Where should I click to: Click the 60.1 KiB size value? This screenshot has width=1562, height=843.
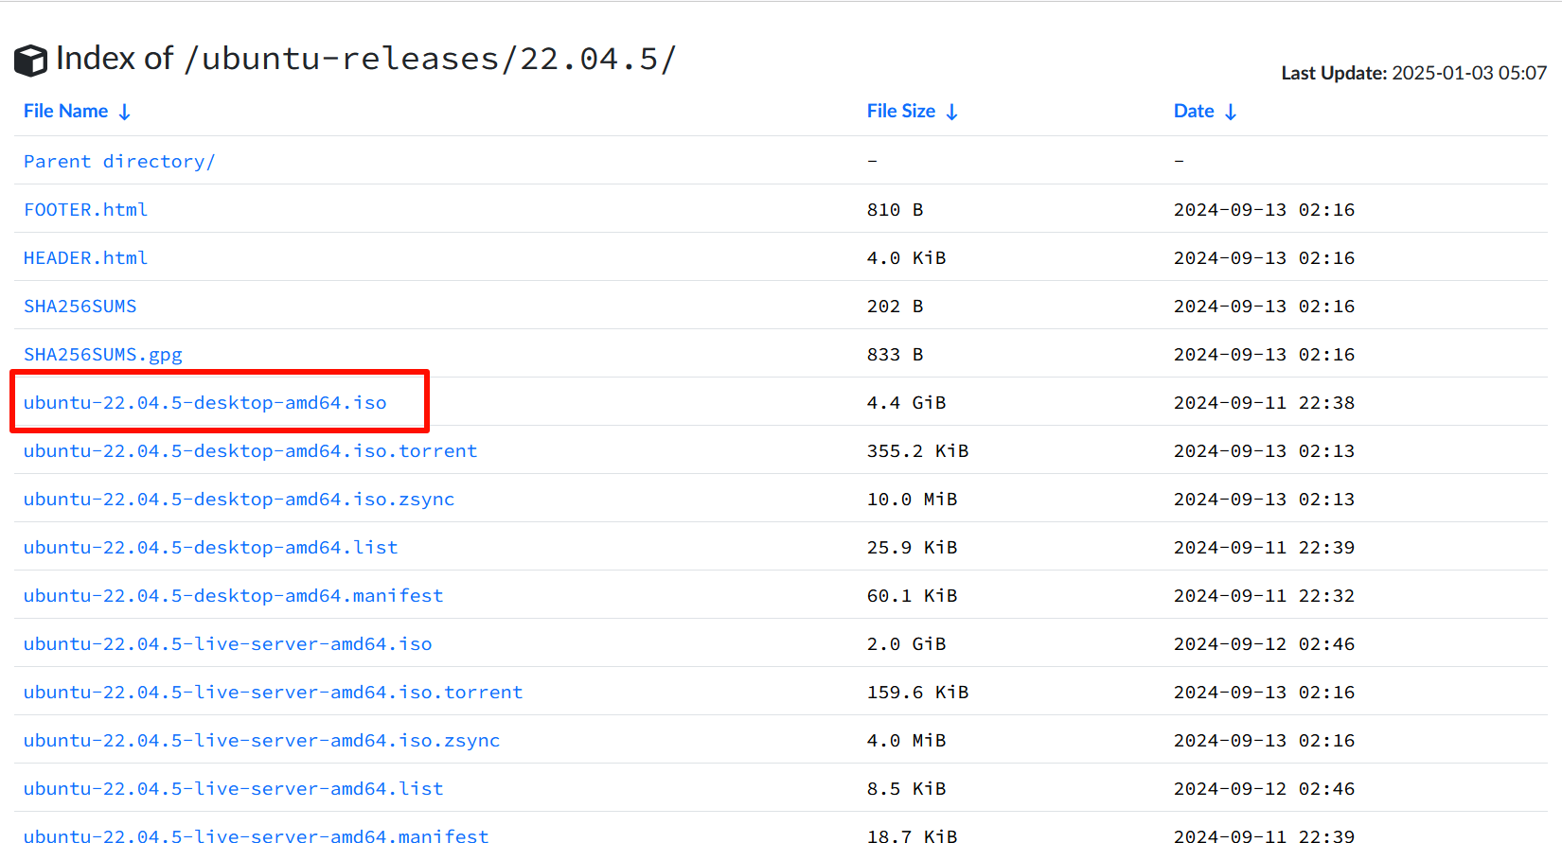click(x=913, y=595)
